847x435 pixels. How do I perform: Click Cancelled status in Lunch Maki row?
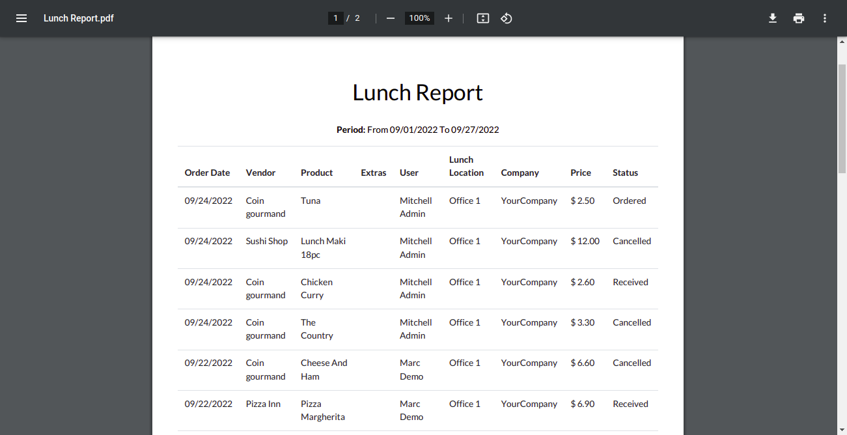tap(632, 241)
